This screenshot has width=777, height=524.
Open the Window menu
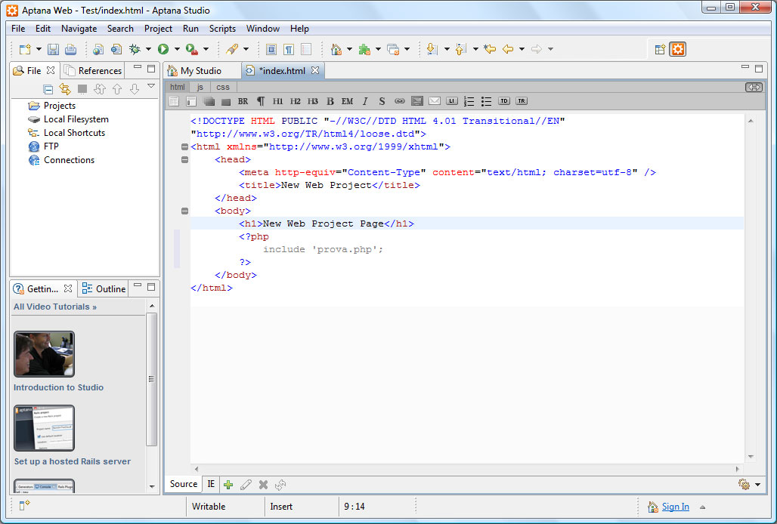tap(263, 29)
